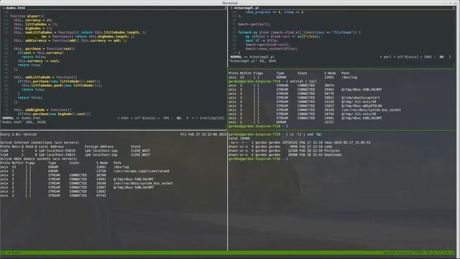Click 'Foreign Address' column header
The width and height of the screenshot is (460, 259).
tap(99, 147)
